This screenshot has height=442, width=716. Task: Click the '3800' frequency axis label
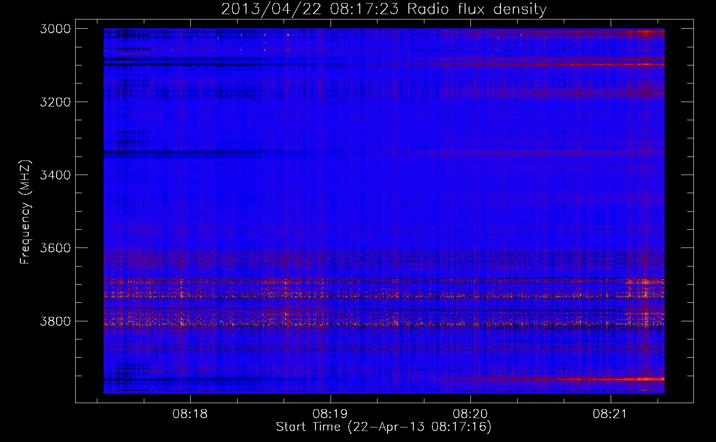coord(55,321)
